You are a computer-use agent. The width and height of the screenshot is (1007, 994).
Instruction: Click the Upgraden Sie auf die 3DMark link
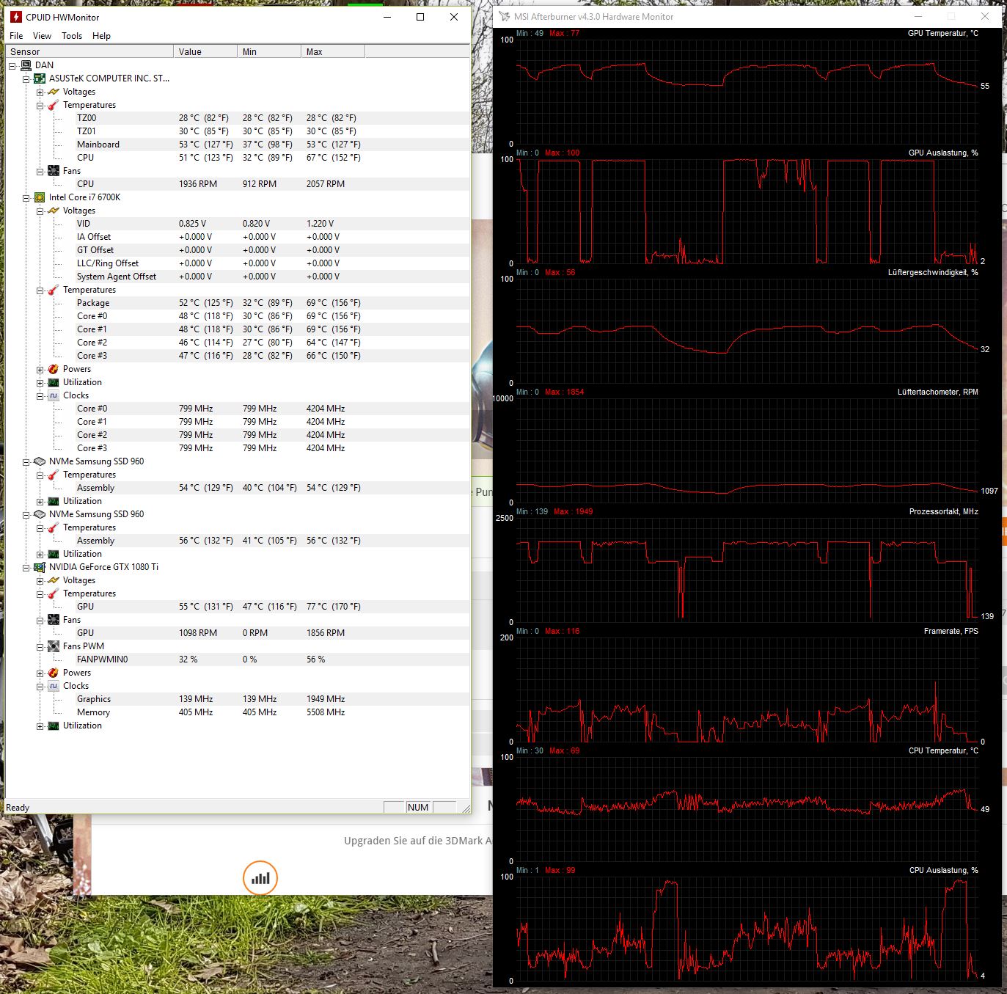[x=418, y=841]
